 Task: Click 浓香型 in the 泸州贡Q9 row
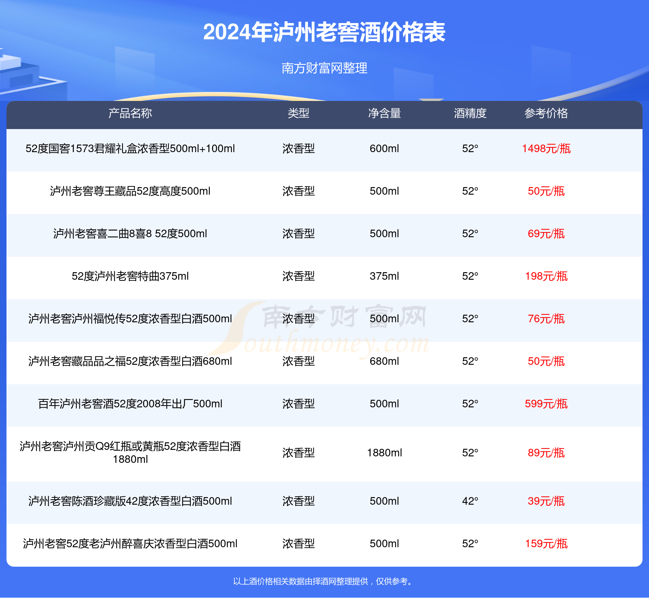(x=299, y=453)
